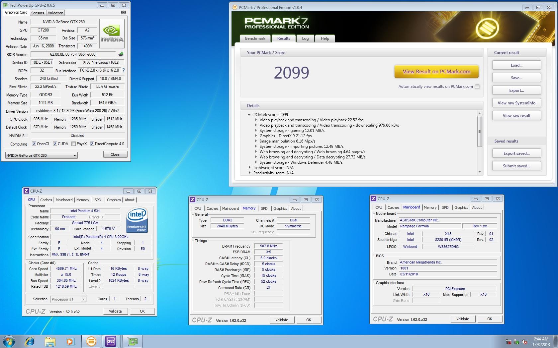Click the muted volume tray icon
This screenshot has height=348, width=558.
point(524,342)
